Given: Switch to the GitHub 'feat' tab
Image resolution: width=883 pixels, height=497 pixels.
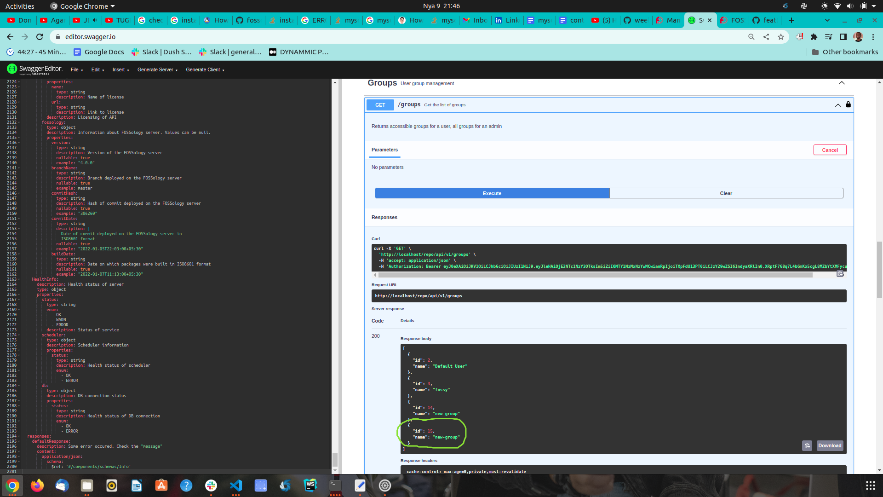Looking at the screenshot, I should coord(764,20).
